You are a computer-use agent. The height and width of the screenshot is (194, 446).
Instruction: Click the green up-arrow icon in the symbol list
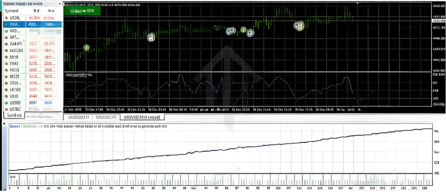6,102
